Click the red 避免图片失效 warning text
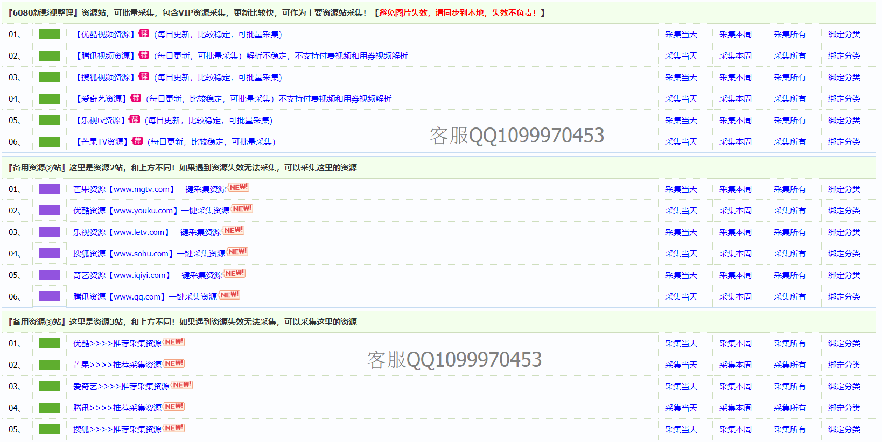882x442 pixels. pyautogui.click(x=458, y=13)
